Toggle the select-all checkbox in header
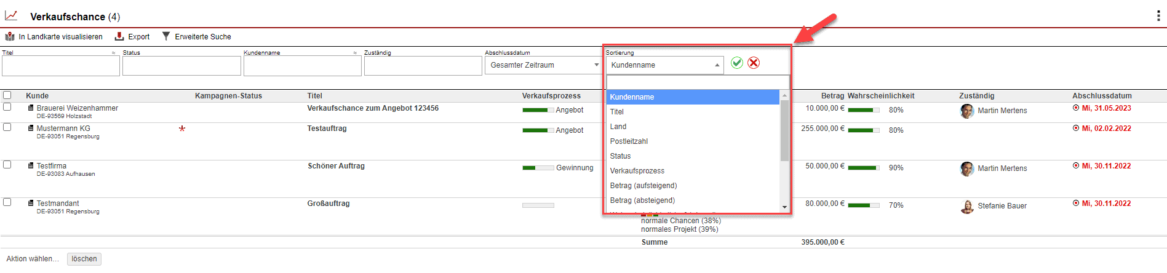 tap(7, 95)
